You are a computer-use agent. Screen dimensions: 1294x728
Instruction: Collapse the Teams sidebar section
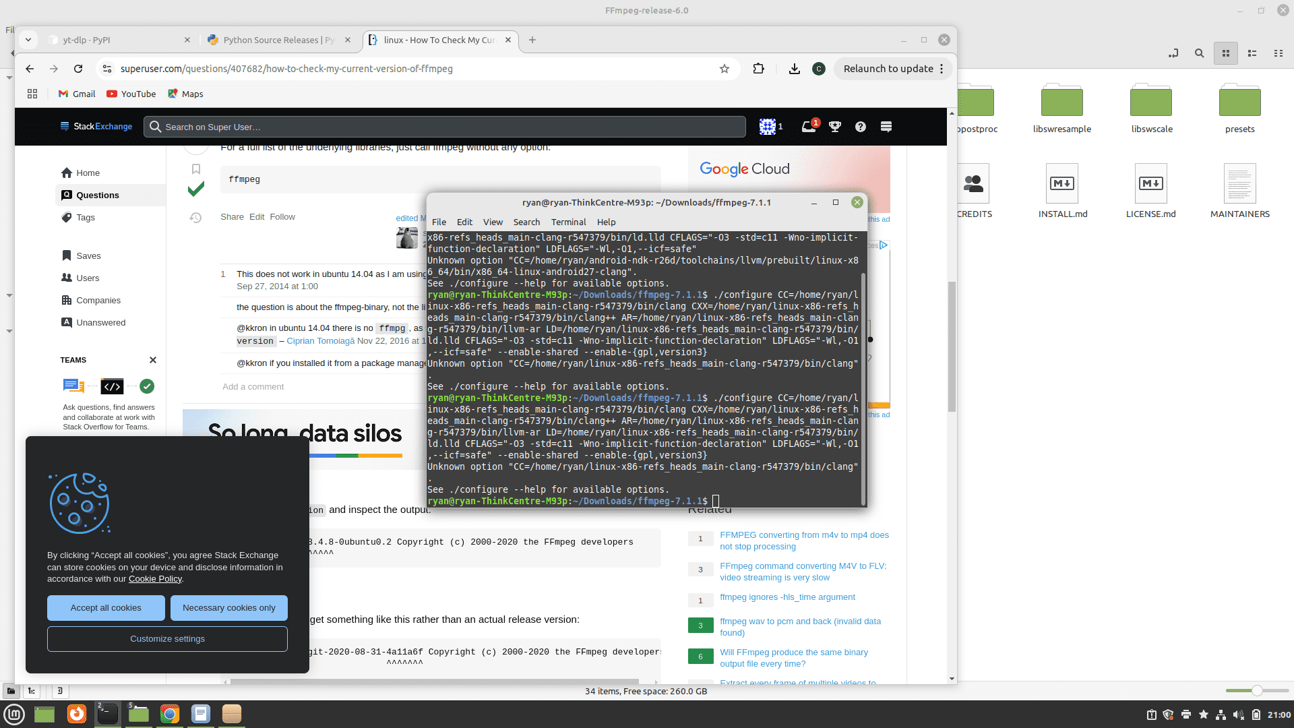[153, 360]
